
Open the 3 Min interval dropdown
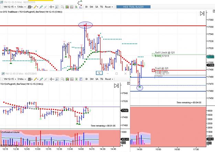point(22,79)
